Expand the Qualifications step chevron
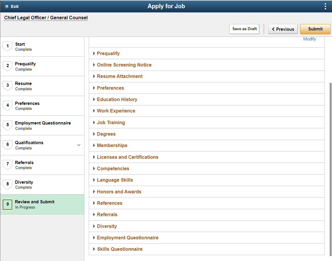 point(79,145)
